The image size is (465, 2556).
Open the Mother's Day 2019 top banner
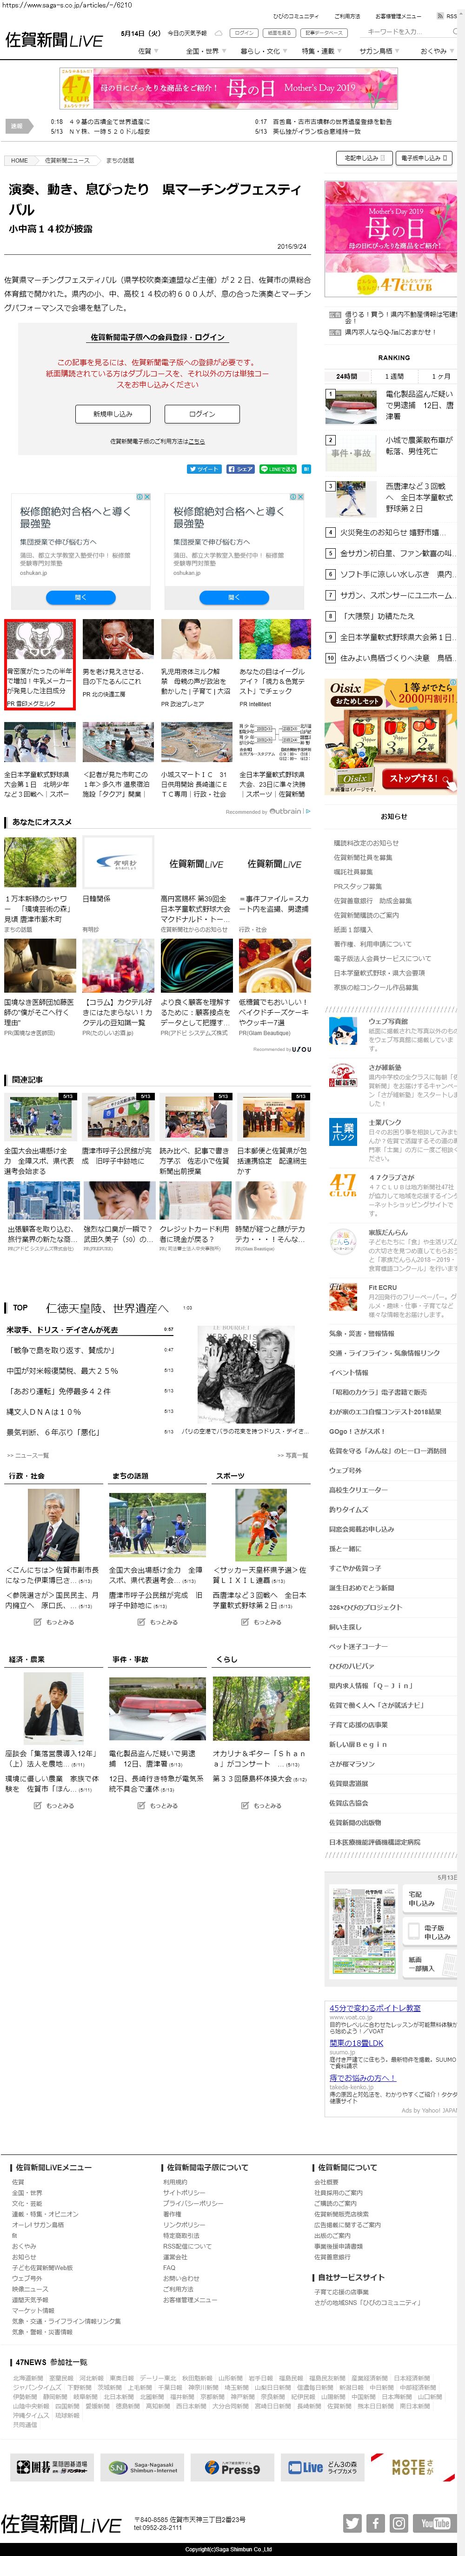click(229, 89)
